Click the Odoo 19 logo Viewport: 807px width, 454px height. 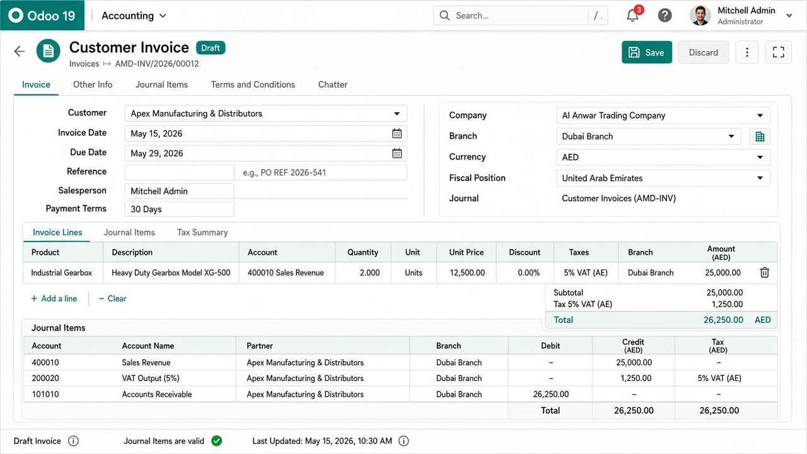[42, 16]
